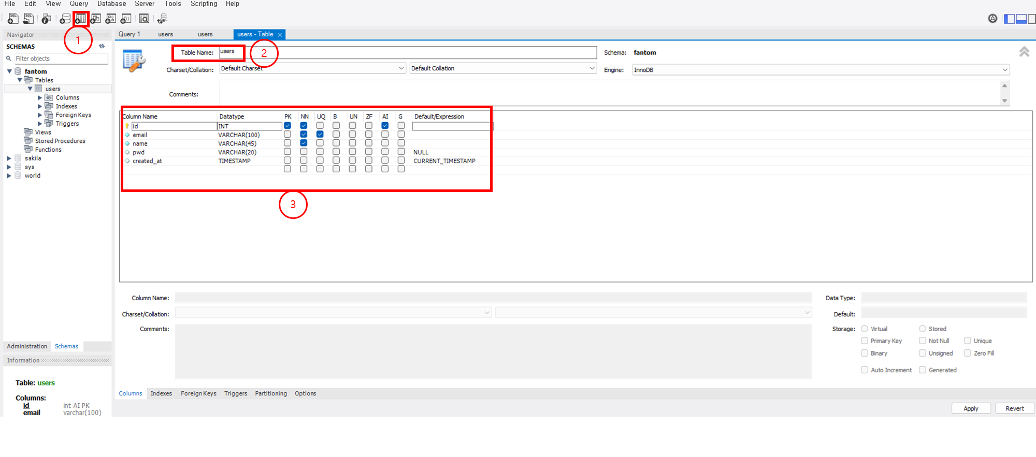This screenshot has width=1036, height=457.
Task: Expand the sakila schema
Action: coord(9,158)
